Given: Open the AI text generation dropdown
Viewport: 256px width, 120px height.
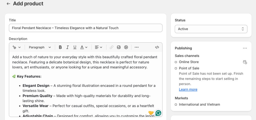Looking at the screenshot, I should (17, 47).
